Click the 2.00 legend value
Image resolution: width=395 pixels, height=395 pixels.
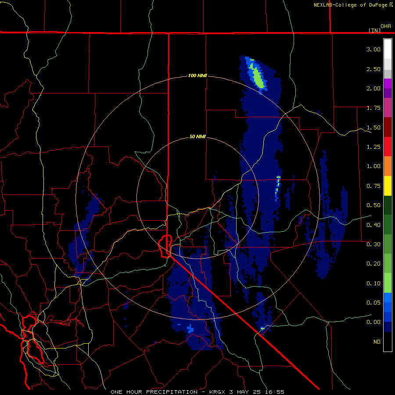coord(373,88)
